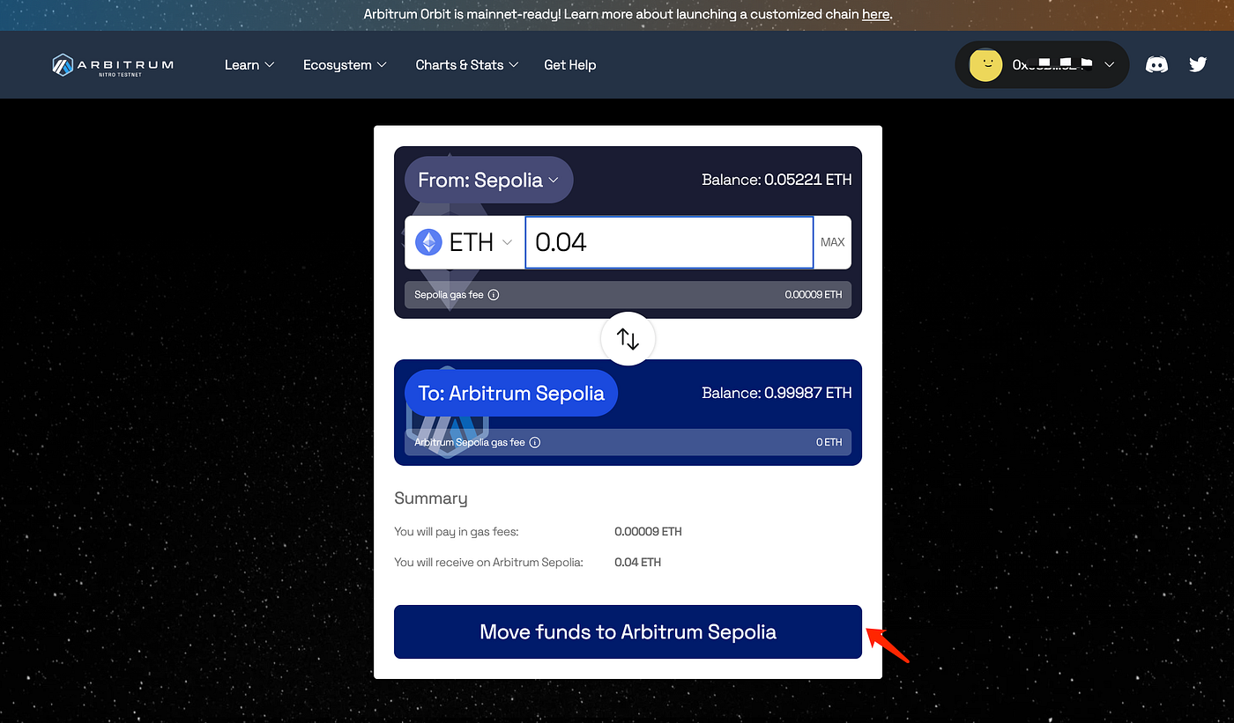Image resolution: width=1234 pixels, height=723 pixels.
Task: Open the Discord icon link
Action: coord(1156,64)
